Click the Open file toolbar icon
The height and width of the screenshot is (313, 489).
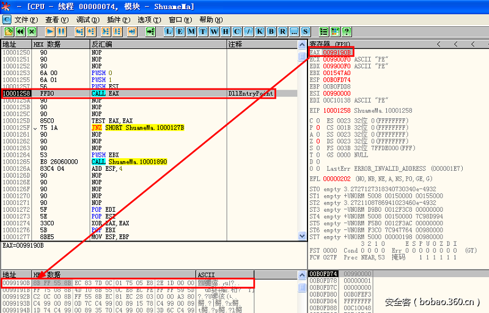(9, 31)
